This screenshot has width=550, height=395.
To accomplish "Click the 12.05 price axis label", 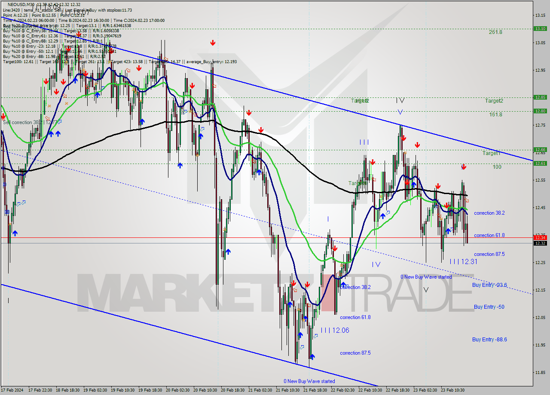I will click(540, 318).
